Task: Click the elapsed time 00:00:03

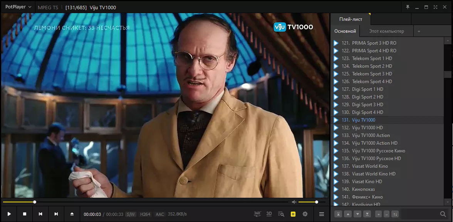Action: (92, 214)
